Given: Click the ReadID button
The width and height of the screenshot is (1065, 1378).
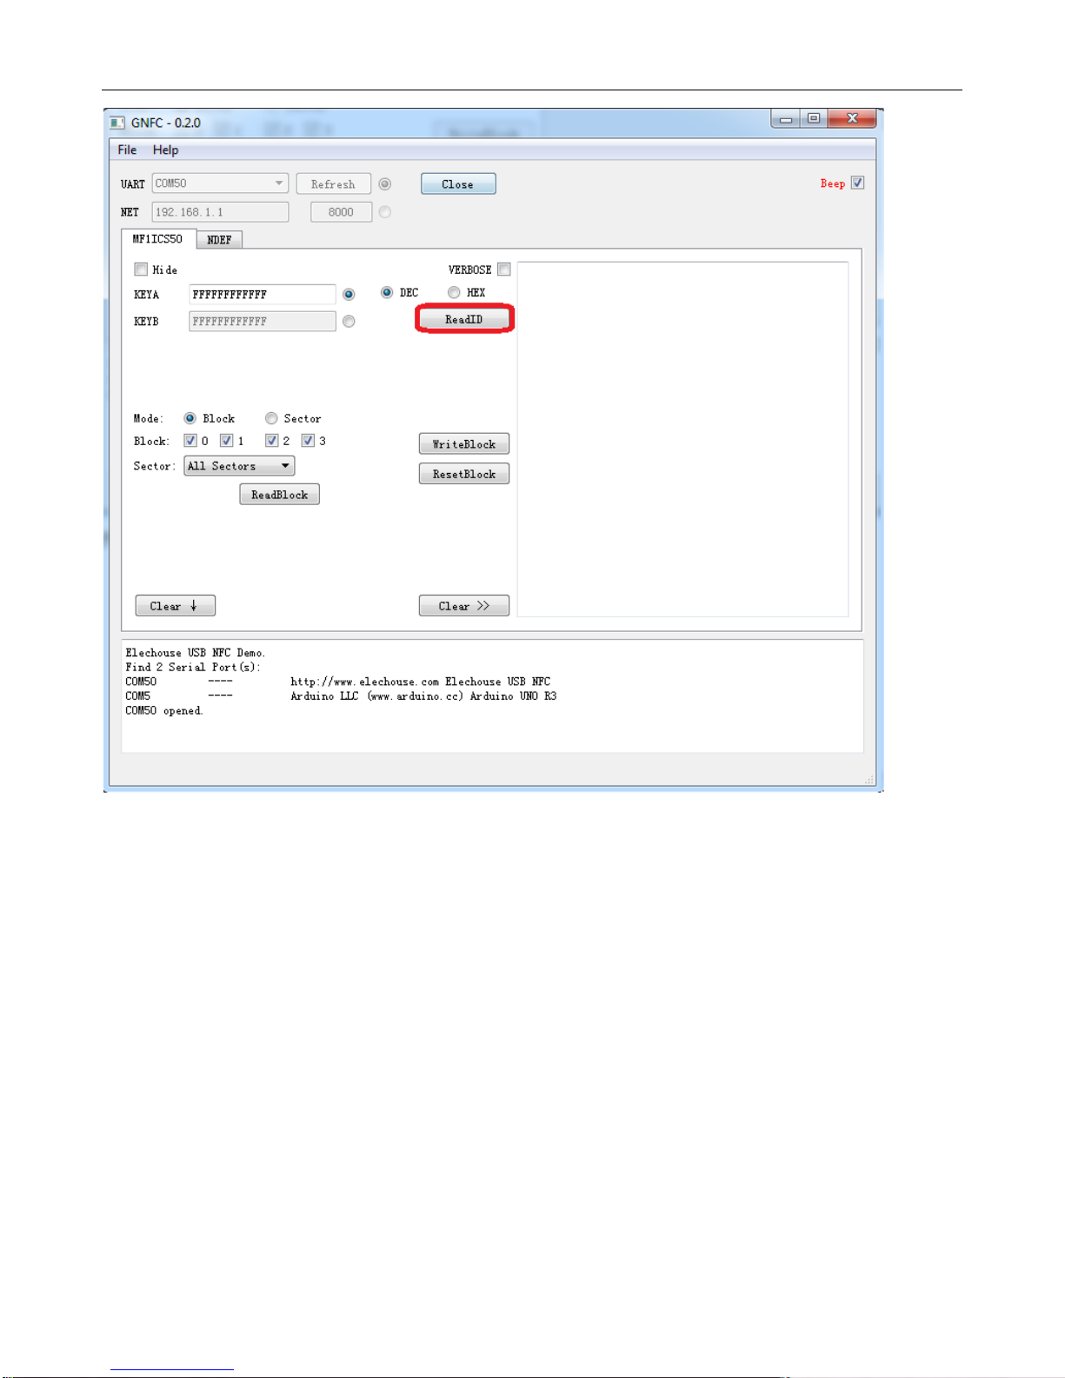Looking at the screenshot, I should tap(464, 319).
